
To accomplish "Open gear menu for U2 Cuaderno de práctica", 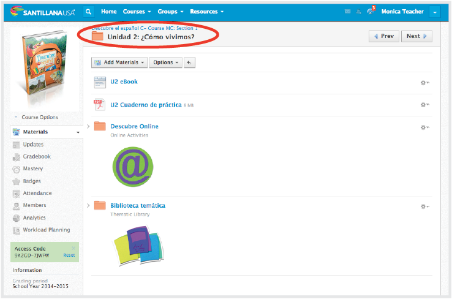I will pyautogui.click(x=424, y=104).
